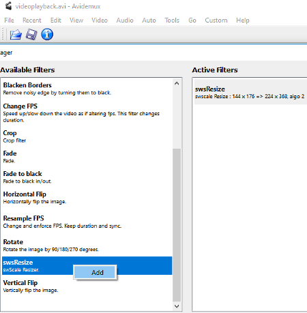Open a video file with the folder icon
Image resolution: width=307 pixels, height=313 pixels.
click(x=16, y=35)
